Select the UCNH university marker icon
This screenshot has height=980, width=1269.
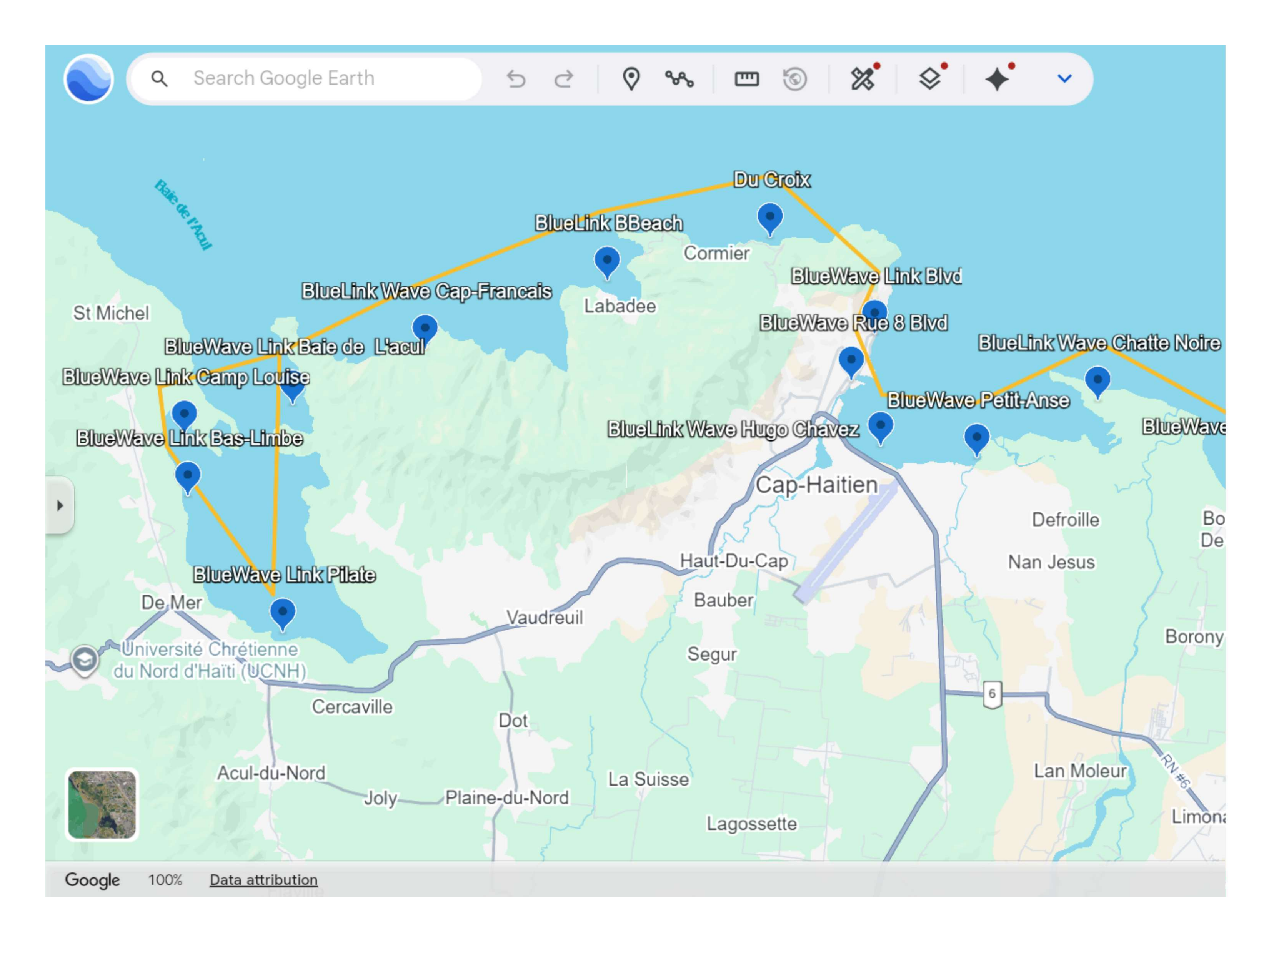click(85, 659)
